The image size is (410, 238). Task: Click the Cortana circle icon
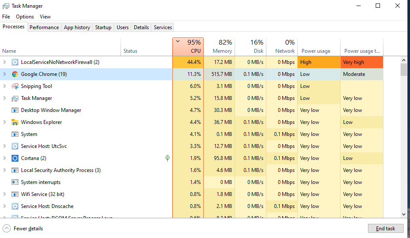click(15, 158)
